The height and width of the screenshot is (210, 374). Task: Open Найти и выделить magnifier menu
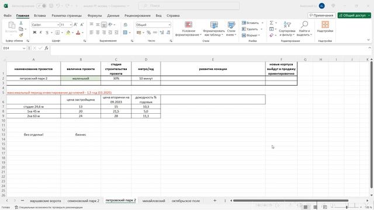tap(304, 29)
